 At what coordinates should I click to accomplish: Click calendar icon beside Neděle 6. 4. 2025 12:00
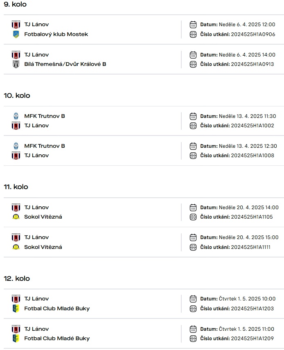(x=193, y=25)
